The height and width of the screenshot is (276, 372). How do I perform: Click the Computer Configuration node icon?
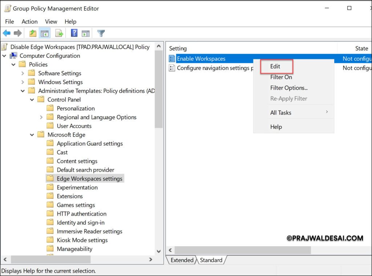(x=13, y=56)
